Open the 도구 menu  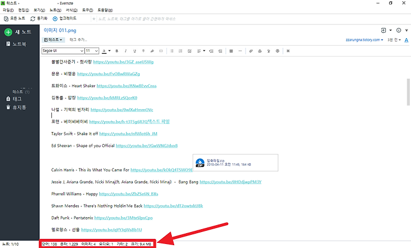[87, 10]
